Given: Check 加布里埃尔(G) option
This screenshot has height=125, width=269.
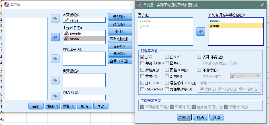Looking at the screenshot, I should (x=167, y=89).
